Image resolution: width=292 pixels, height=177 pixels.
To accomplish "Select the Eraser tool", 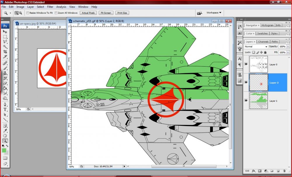I will 5,83.
